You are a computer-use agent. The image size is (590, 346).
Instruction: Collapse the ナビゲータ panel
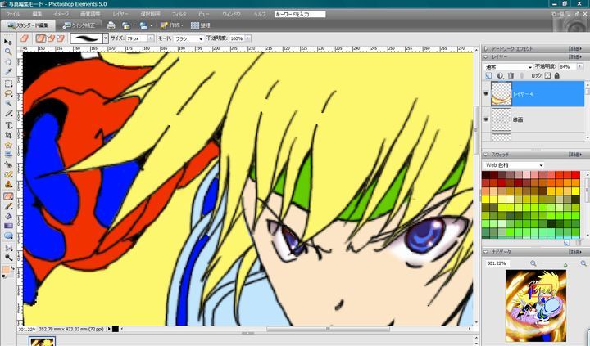[486, 252]
